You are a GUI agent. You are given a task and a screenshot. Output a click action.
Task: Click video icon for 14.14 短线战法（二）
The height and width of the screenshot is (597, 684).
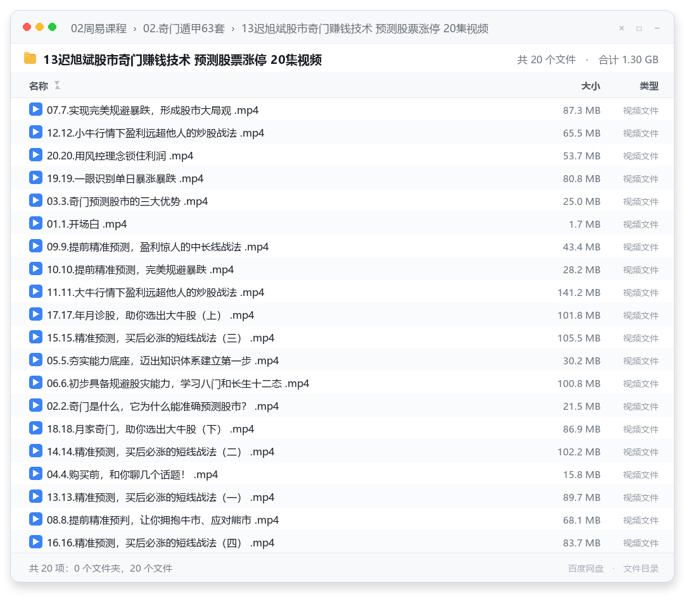point(35,451)
